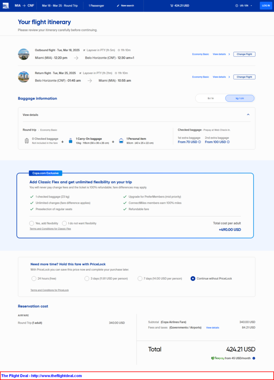Click the clock icon beside US / EN

236,6
